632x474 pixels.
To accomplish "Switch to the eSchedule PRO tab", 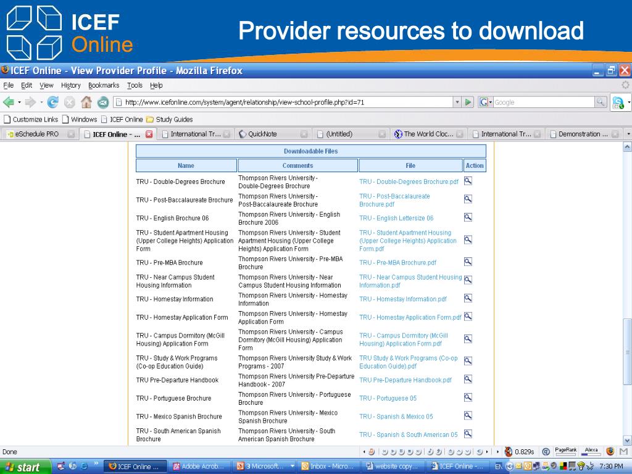I will click(39, 134).
